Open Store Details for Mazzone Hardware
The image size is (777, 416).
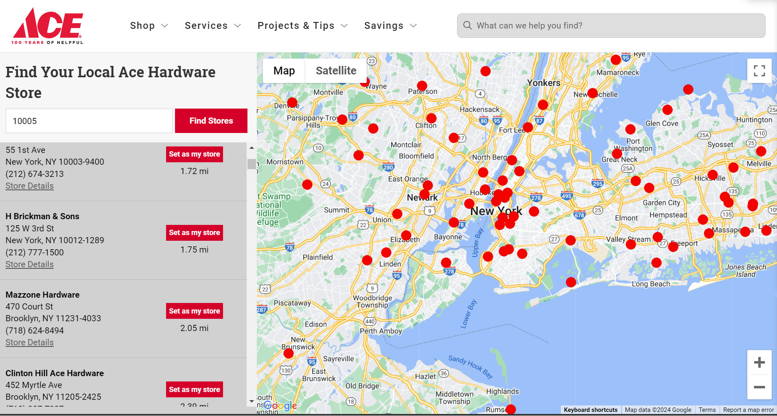(30, 342)
